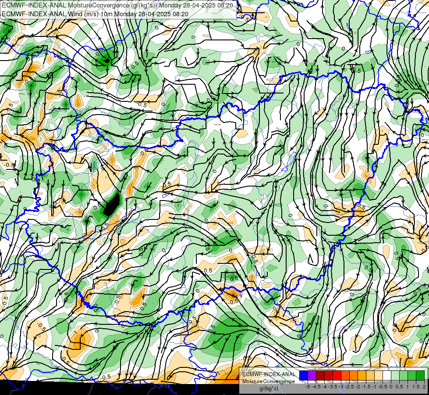
Task: Click the -5 legend tick label
Action: [308, 387]
